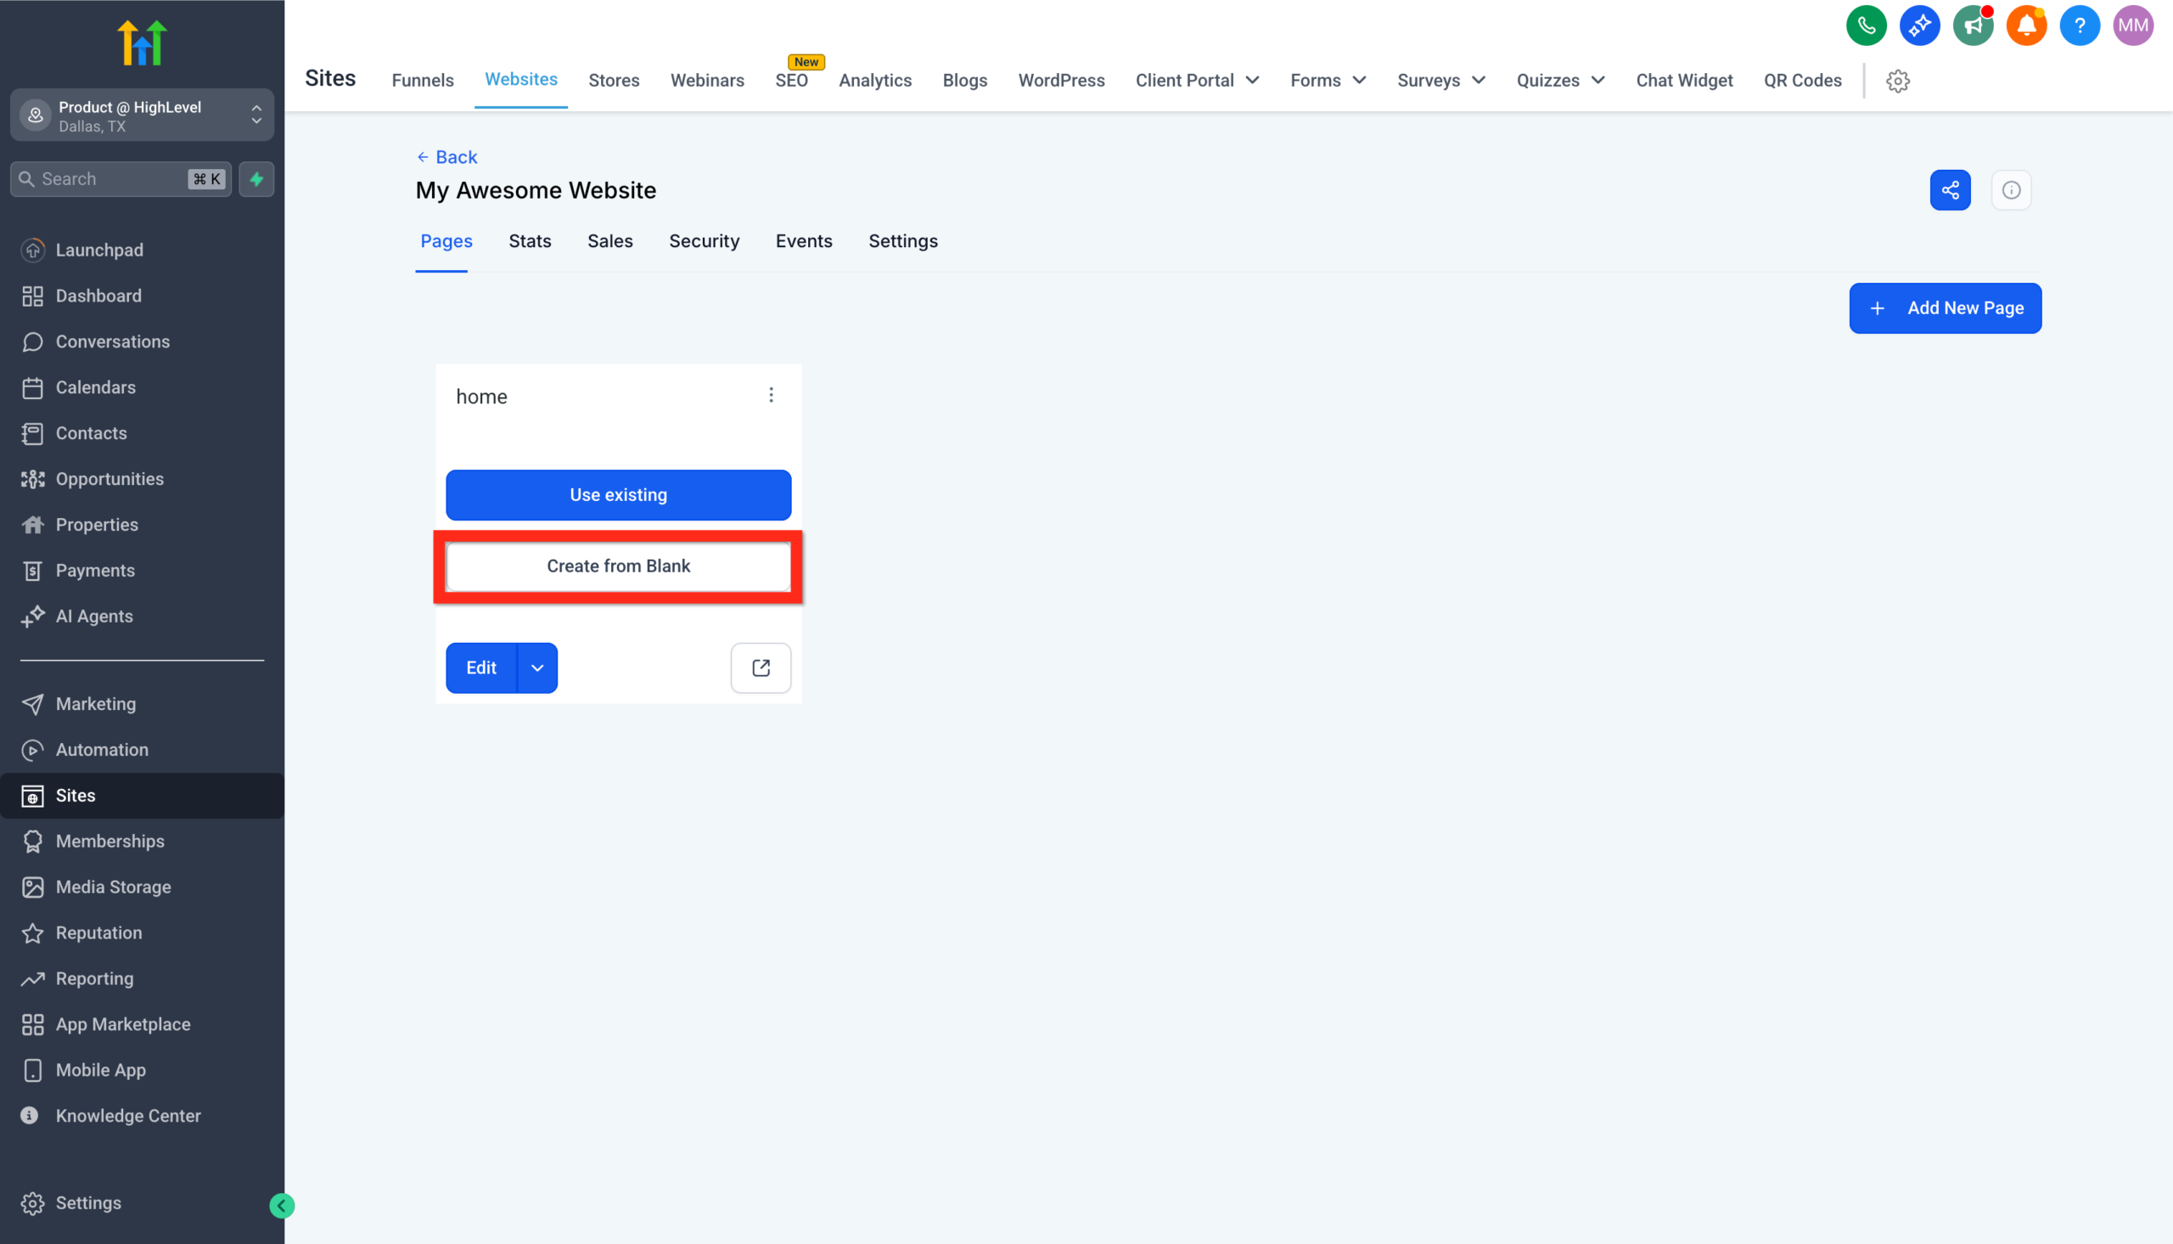Open Media Storage from the sidebar
The image size is (2173, 1244).
pos(113,887)
